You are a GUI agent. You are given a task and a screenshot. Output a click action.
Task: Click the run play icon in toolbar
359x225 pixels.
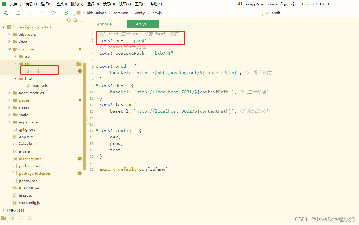tap(66, 13)
